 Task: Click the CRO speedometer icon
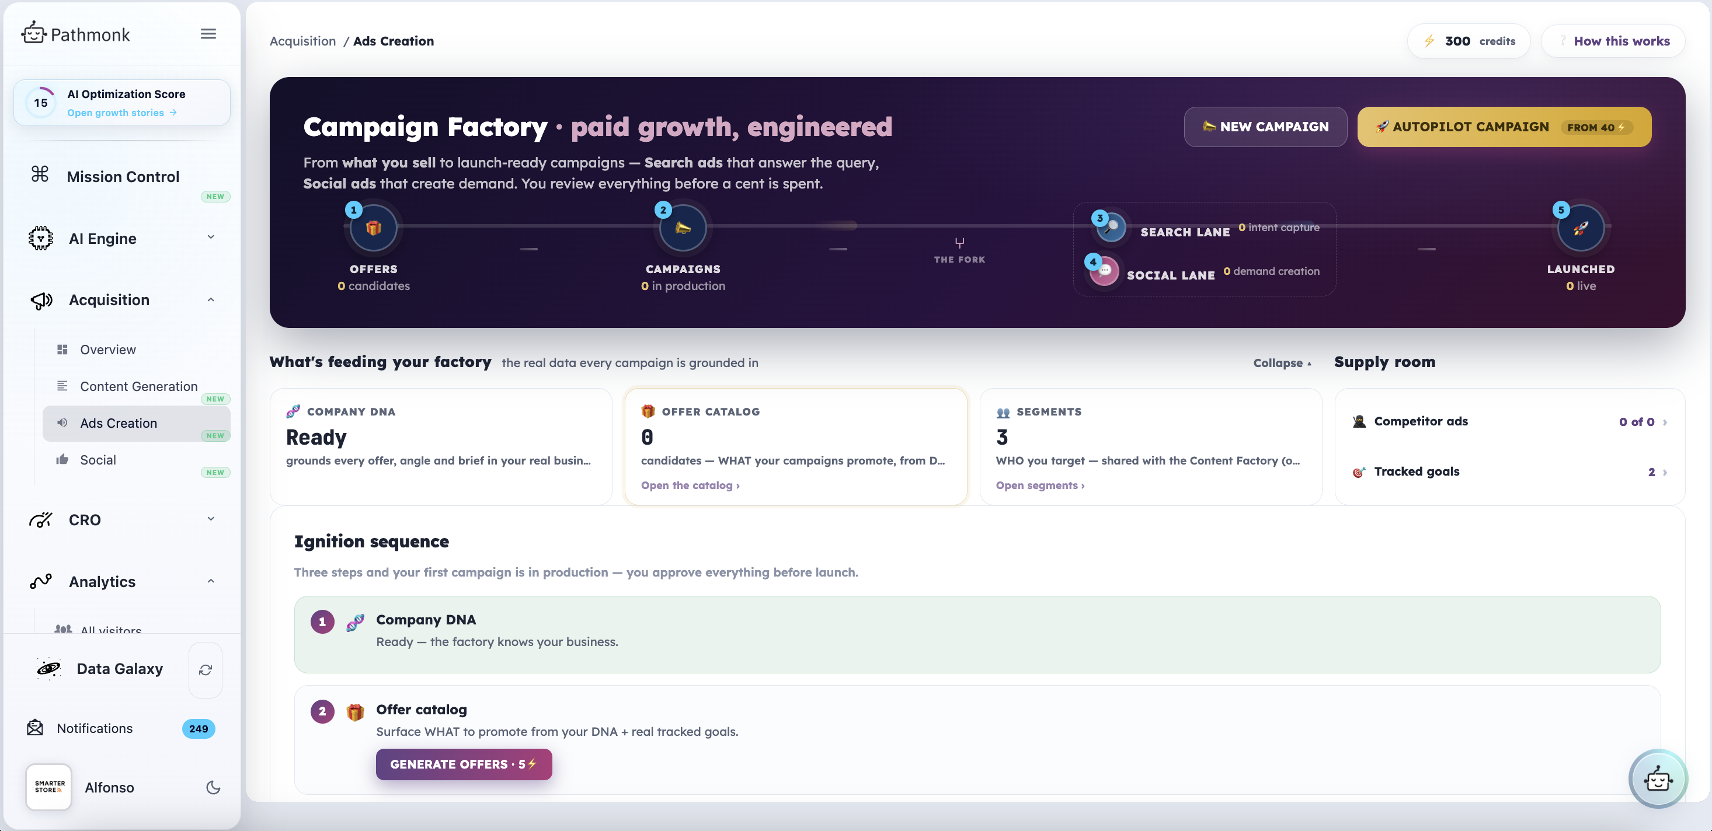pos(40,519)
